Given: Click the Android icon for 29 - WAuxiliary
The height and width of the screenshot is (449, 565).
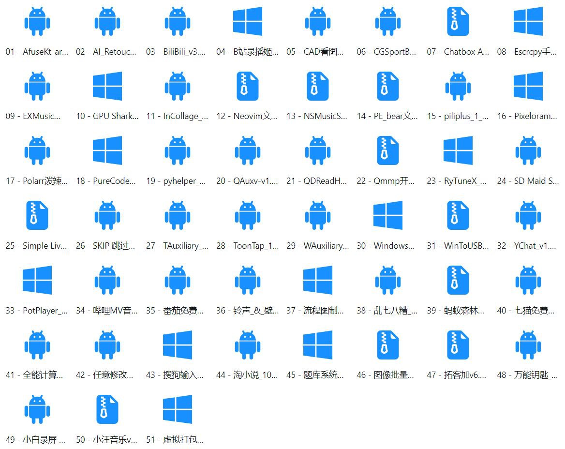Looking at the screenshot, I should coord(318,215).
